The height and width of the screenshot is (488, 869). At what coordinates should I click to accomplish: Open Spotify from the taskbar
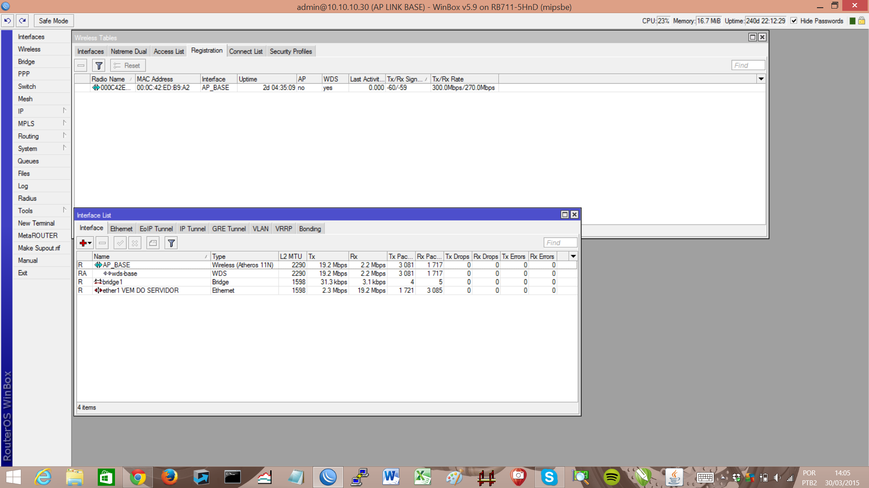click(611, 477)
